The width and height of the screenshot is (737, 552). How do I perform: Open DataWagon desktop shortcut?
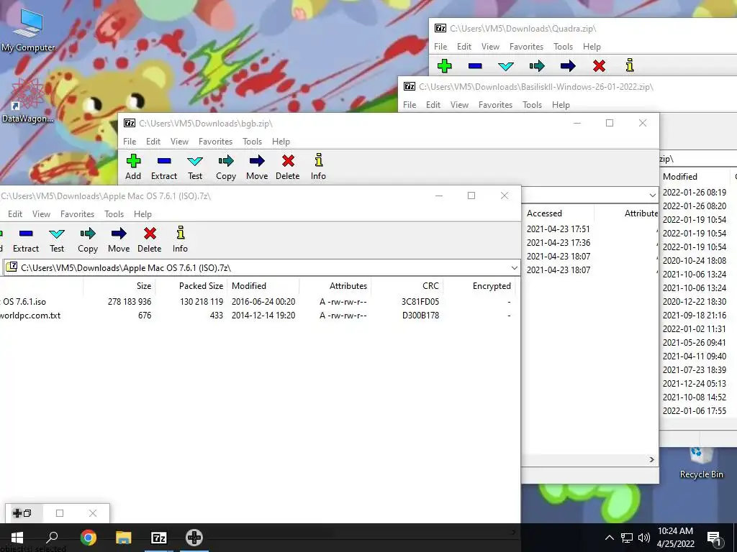27,100
